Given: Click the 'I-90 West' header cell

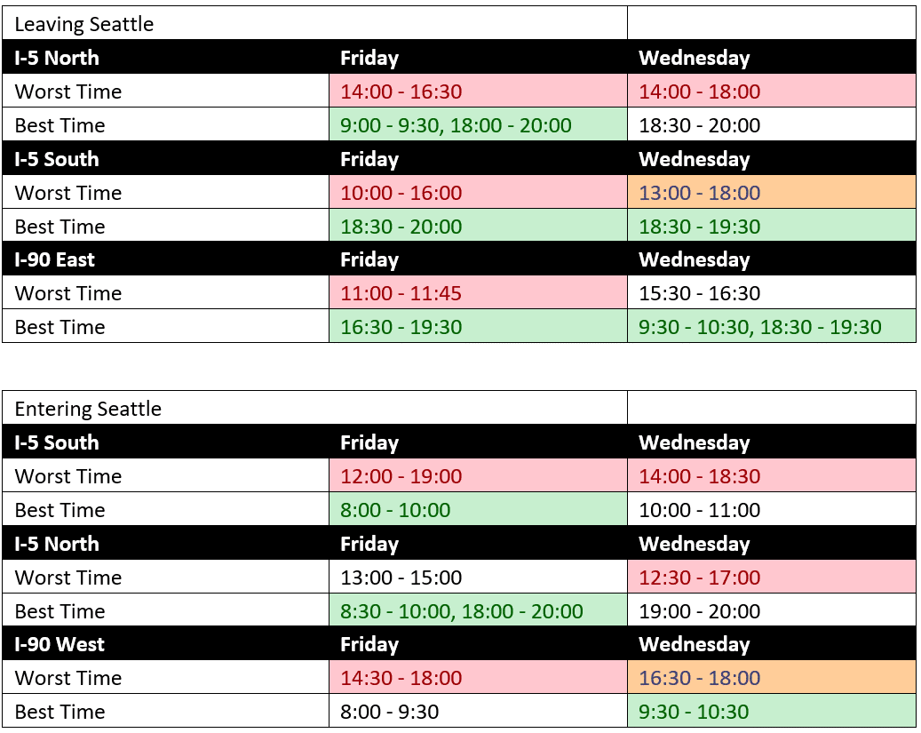Looking at the screenshot, I should [166, 643].
